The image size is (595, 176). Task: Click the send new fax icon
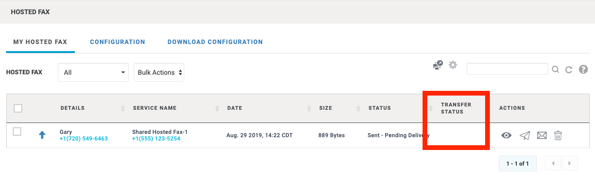click(438, 65)
